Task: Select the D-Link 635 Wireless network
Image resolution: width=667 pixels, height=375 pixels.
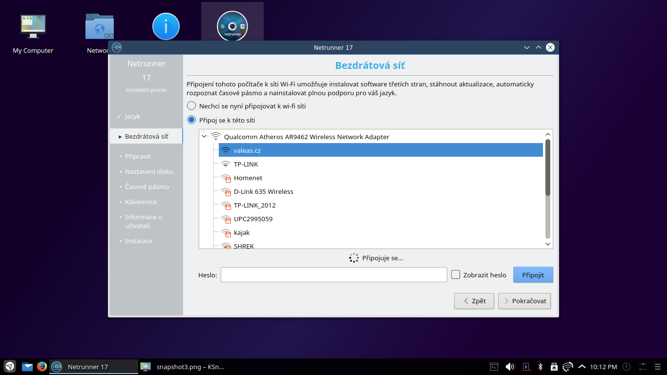Action: coord(381,191)
